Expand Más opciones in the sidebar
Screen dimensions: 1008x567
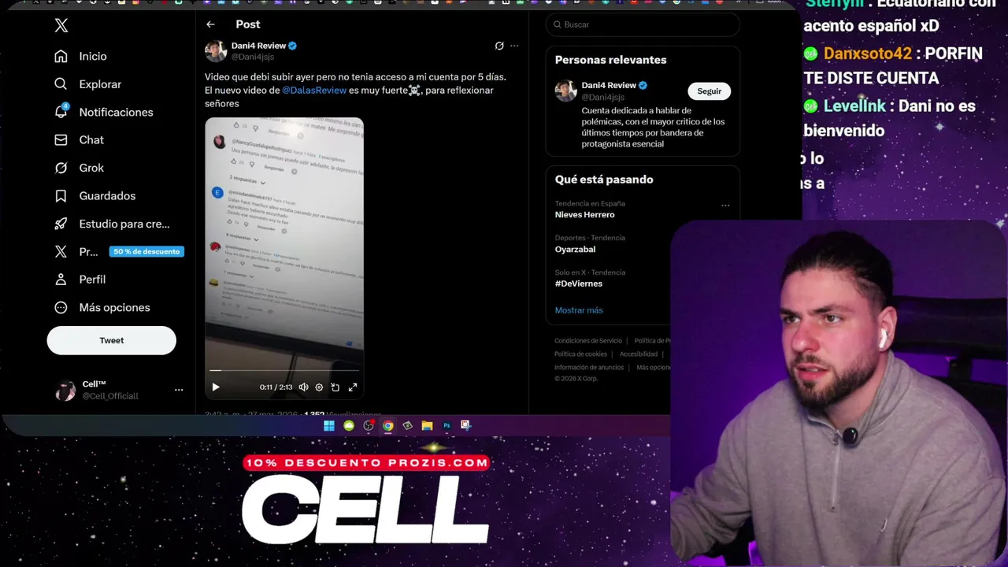(x=102, y=307)
